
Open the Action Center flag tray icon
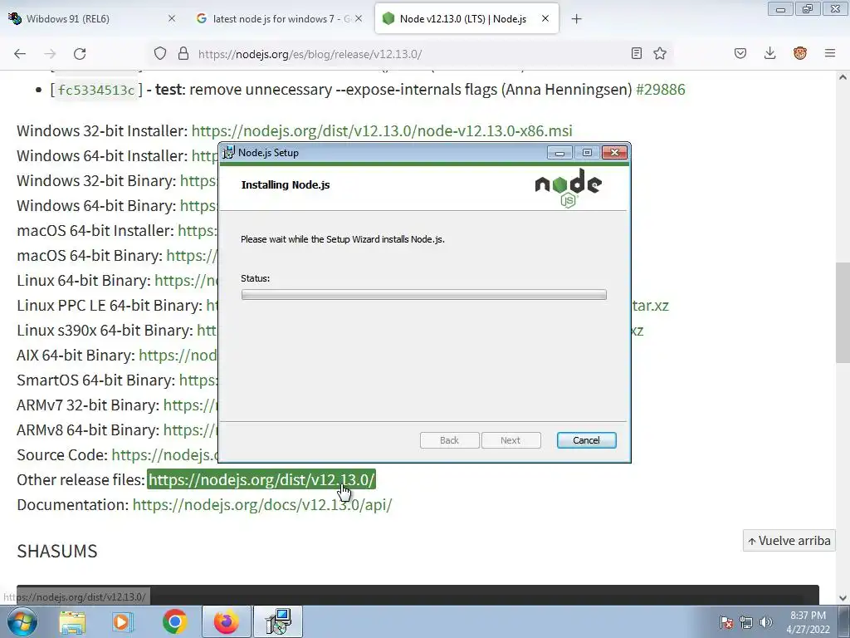click(x=725, y=622)
